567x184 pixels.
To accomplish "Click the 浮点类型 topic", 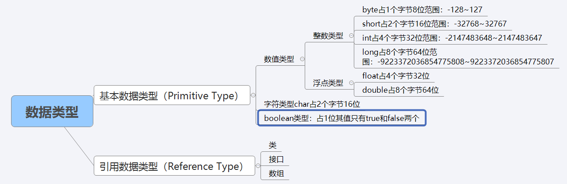I will (328, 83).
